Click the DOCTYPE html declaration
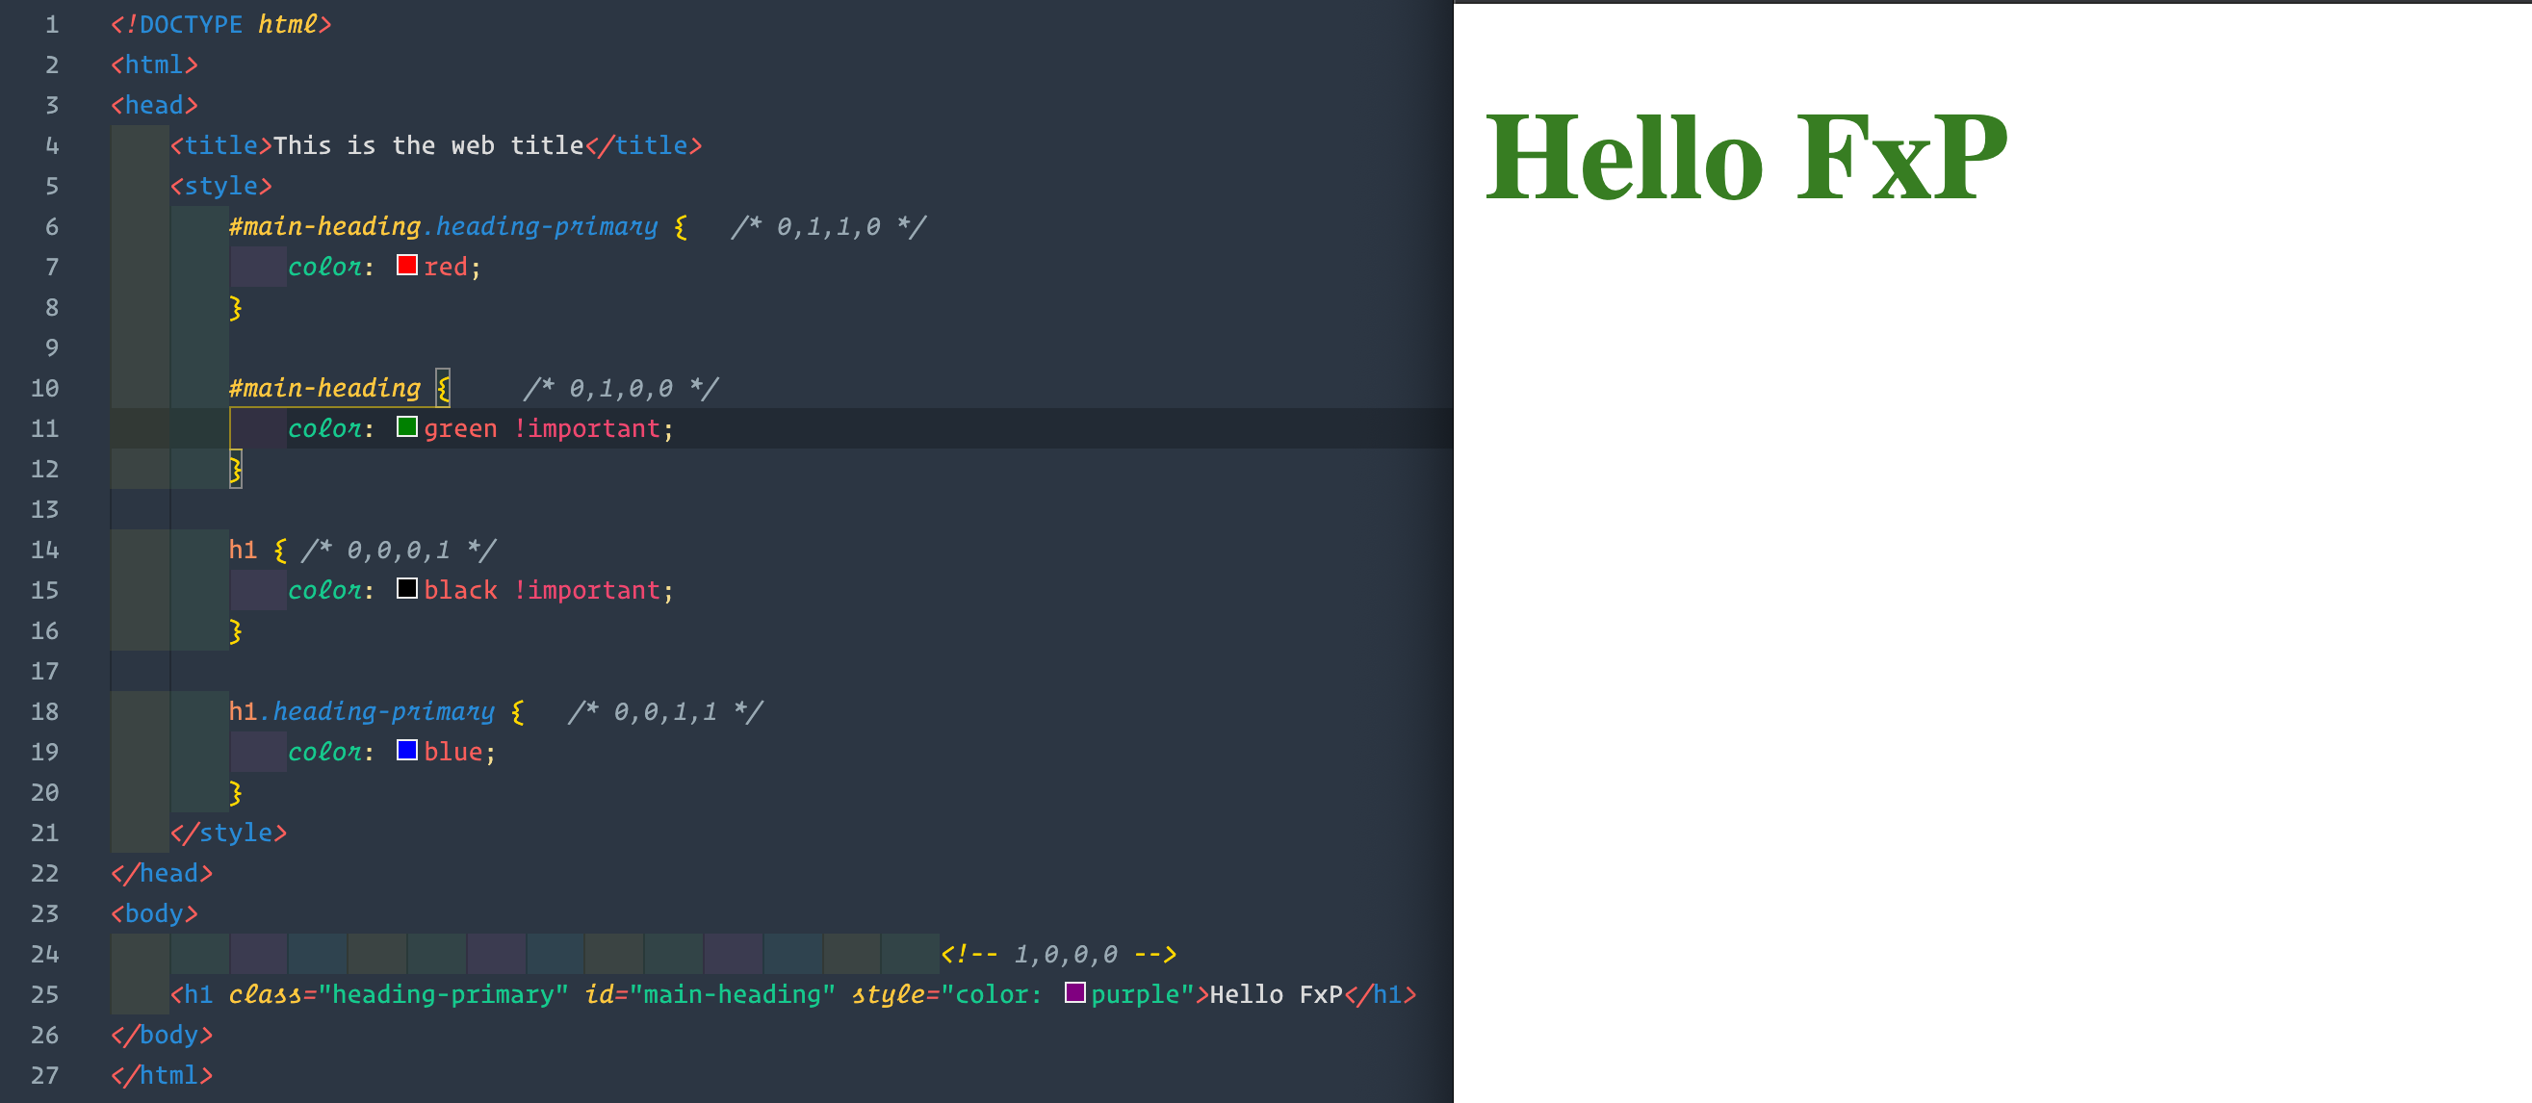 tap(221, 25)
